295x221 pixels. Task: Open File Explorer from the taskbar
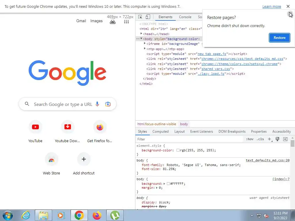coord(44,215)
